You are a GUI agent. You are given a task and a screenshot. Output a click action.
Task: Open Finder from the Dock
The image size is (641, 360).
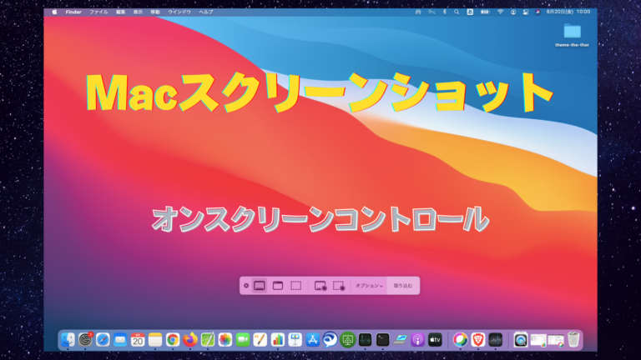point(68,340)
